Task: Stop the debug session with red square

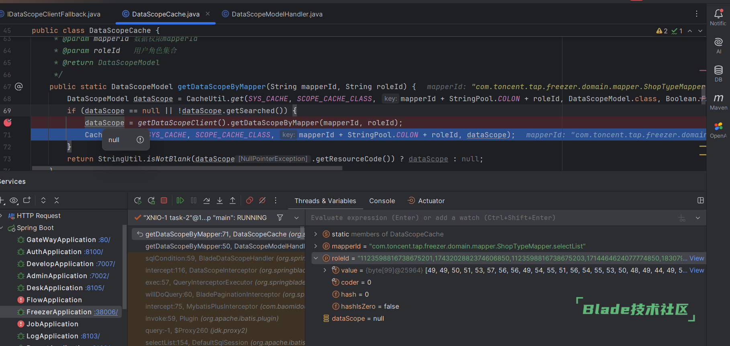Action: point(164,200)
